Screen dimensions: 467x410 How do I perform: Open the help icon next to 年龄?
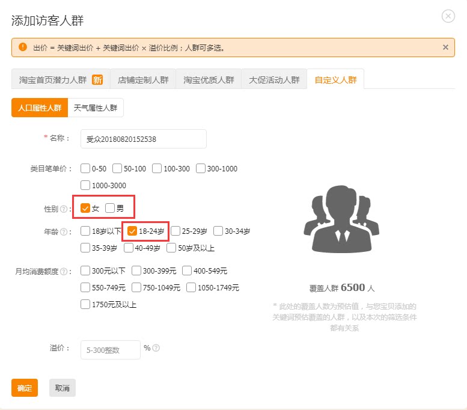pyautogui.click(x=64, y=231)
